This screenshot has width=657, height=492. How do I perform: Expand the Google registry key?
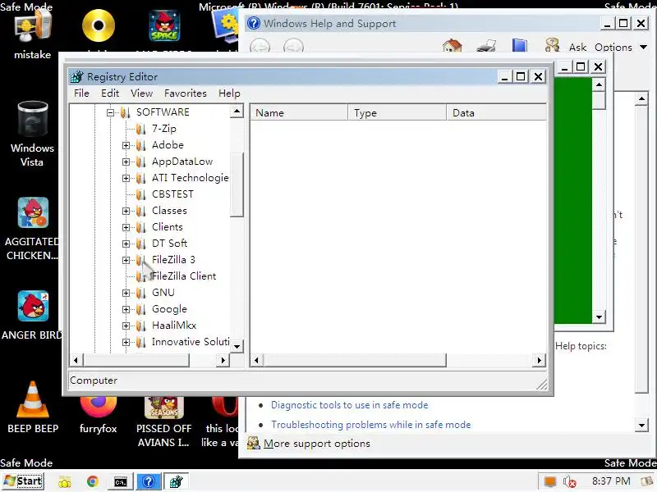126,309
